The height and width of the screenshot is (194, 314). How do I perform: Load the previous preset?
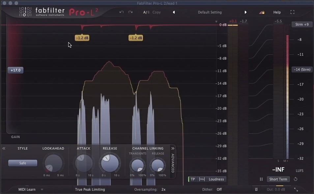click(x=174, y=12)
